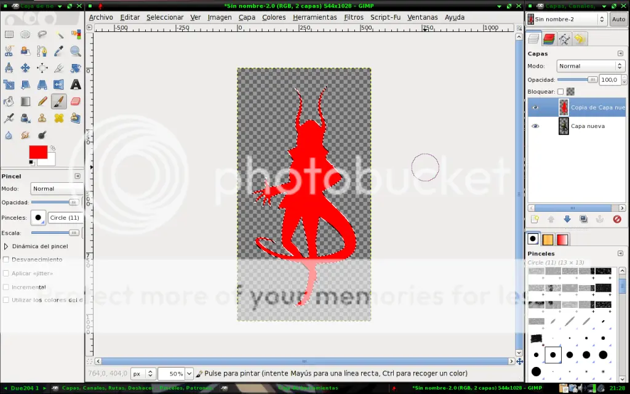Hide the Capa nueva layer

(535, 126)
